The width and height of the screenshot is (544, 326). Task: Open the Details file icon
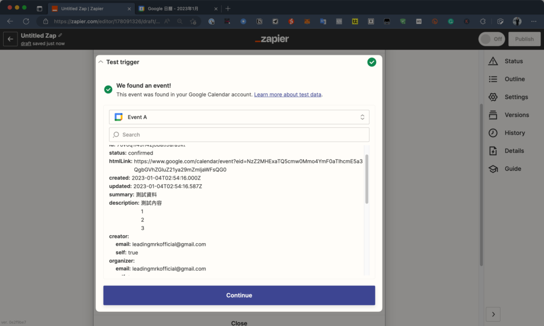[493, 151]
